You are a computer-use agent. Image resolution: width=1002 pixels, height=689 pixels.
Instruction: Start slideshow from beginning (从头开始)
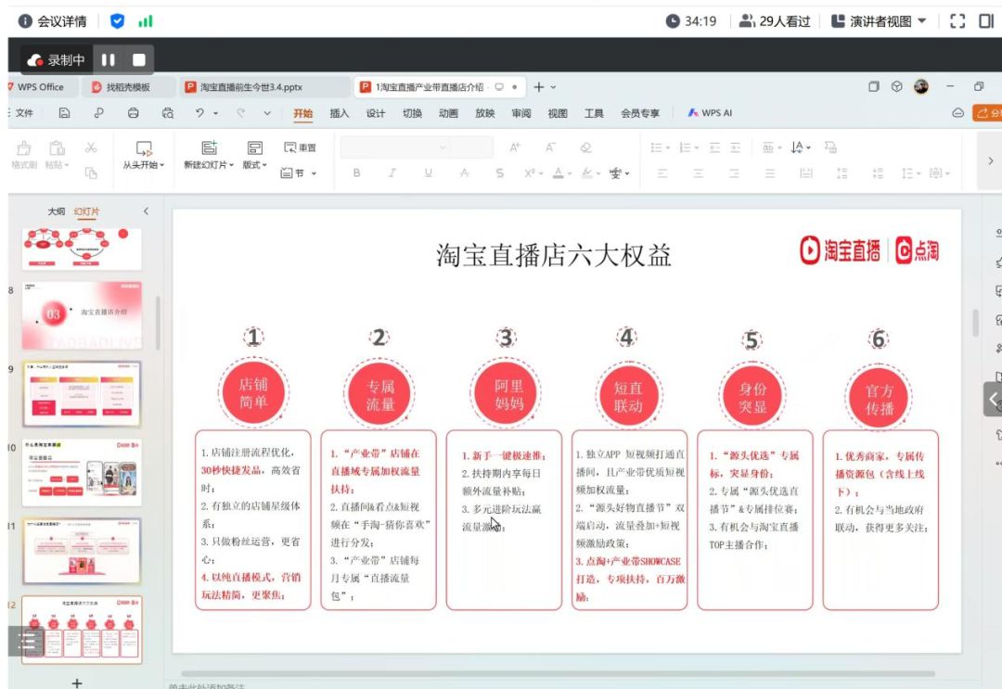144,155
